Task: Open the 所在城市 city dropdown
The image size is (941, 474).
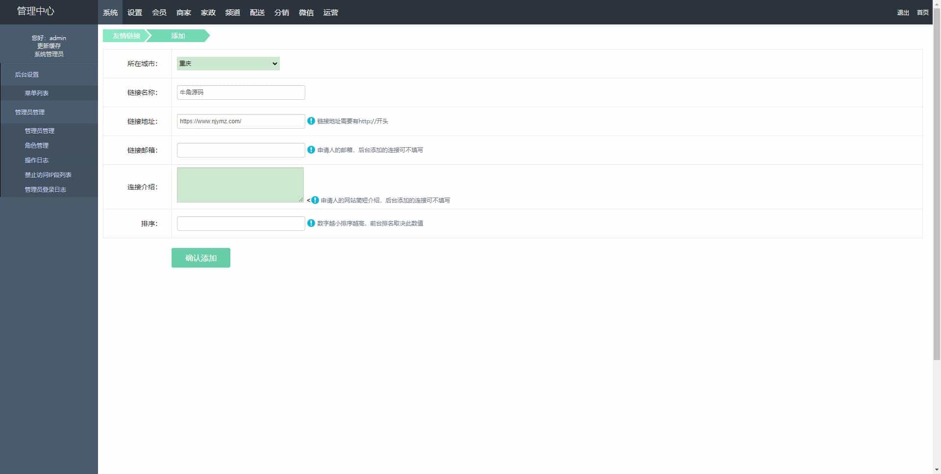Action: tap(228, 64)
